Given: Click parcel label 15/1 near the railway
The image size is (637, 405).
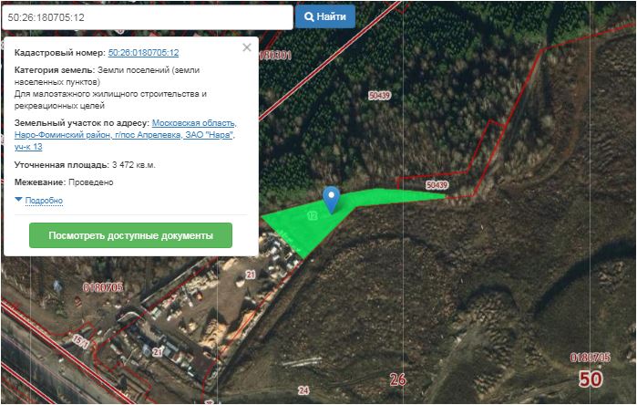Looking at the screenshot, I should (x=81, y=341).
